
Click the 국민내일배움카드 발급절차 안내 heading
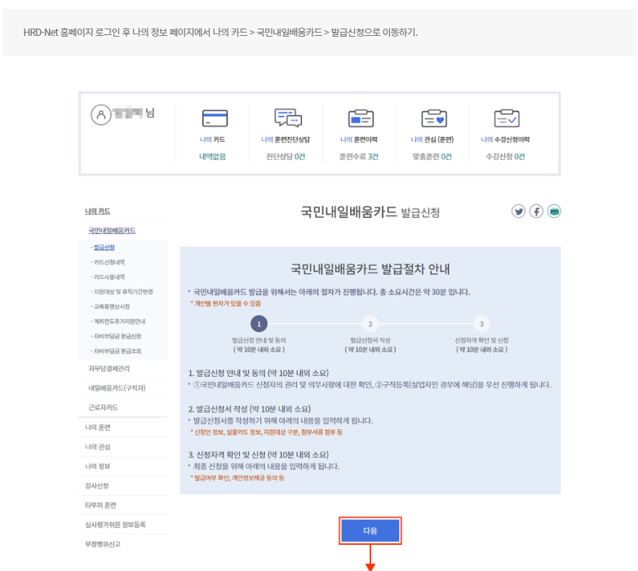click(370, 269)
